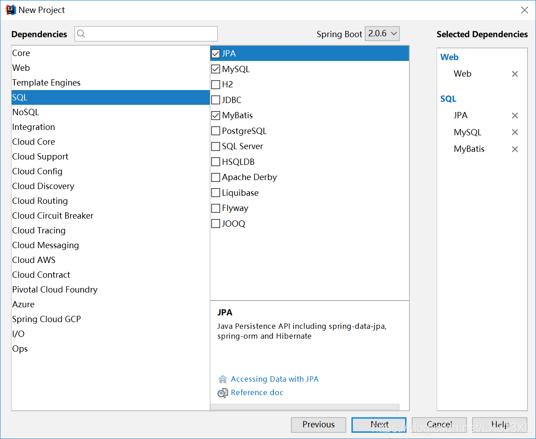Open the Accessing Data with JPA link
The height and width of the screenshot is (439, 536).
(275, 379)
